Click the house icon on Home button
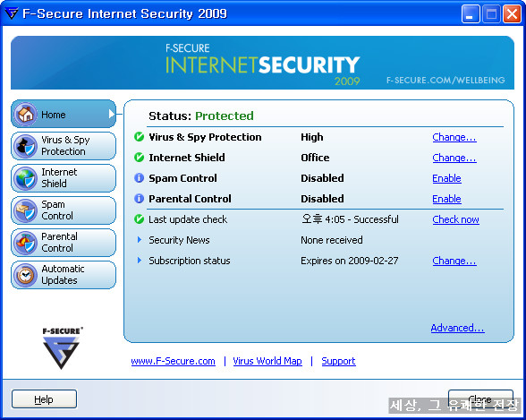This screenshot has height=420, width=526. 25,114
